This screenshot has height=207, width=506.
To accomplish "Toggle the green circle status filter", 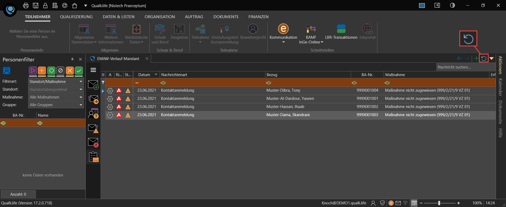I will (51, 71).
